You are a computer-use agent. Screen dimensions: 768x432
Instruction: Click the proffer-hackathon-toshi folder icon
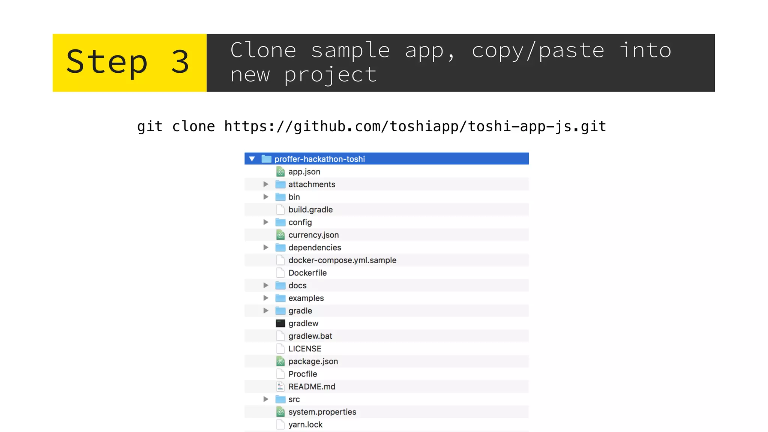pyautogui.click(x=266, y=159)
